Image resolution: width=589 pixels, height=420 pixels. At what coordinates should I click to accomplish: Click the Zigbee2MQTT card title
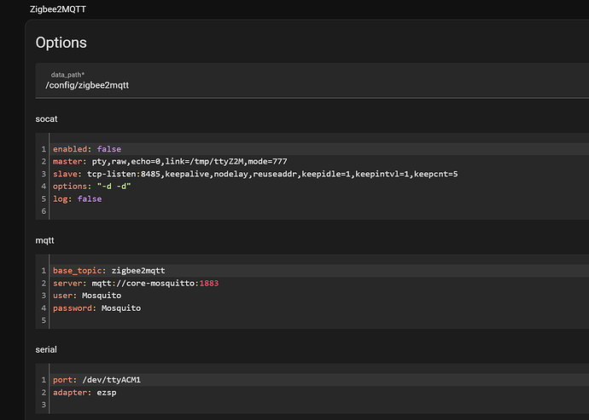coord(57,9)
